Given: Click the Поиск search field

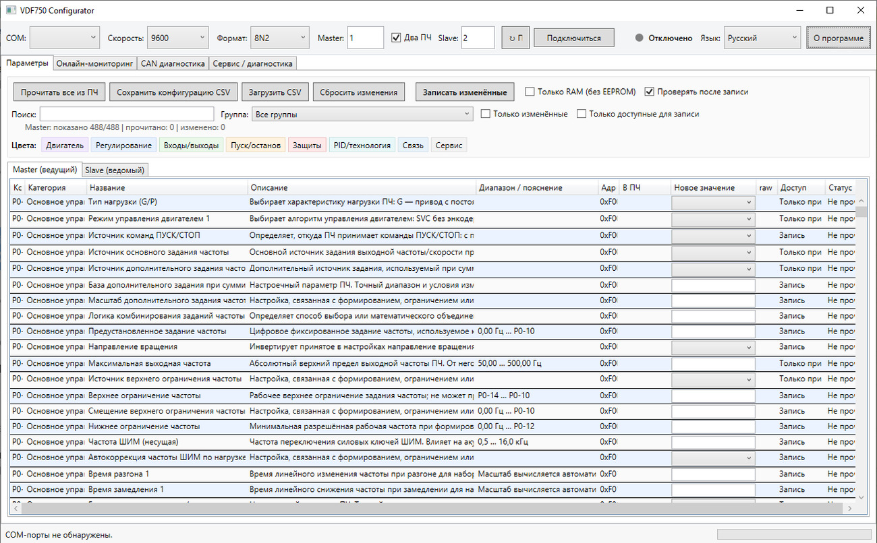Looking at the screenshot, I should click(x=126, y=115).
